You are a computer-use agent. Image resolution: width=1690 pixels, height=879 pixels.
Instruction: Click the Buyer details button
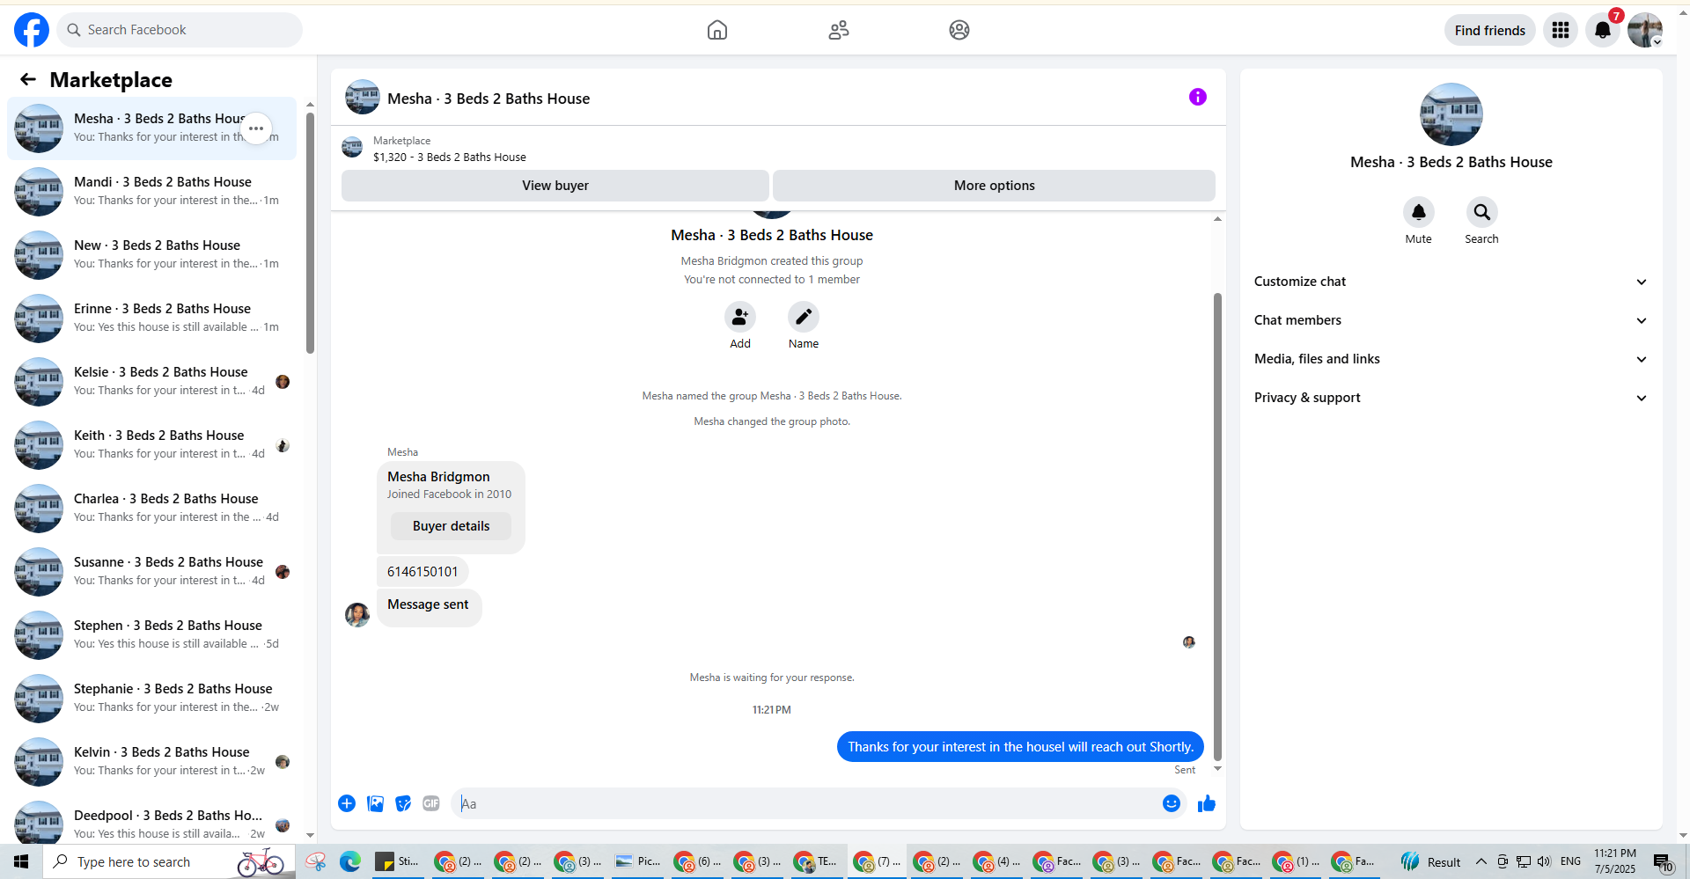(452, 526)
